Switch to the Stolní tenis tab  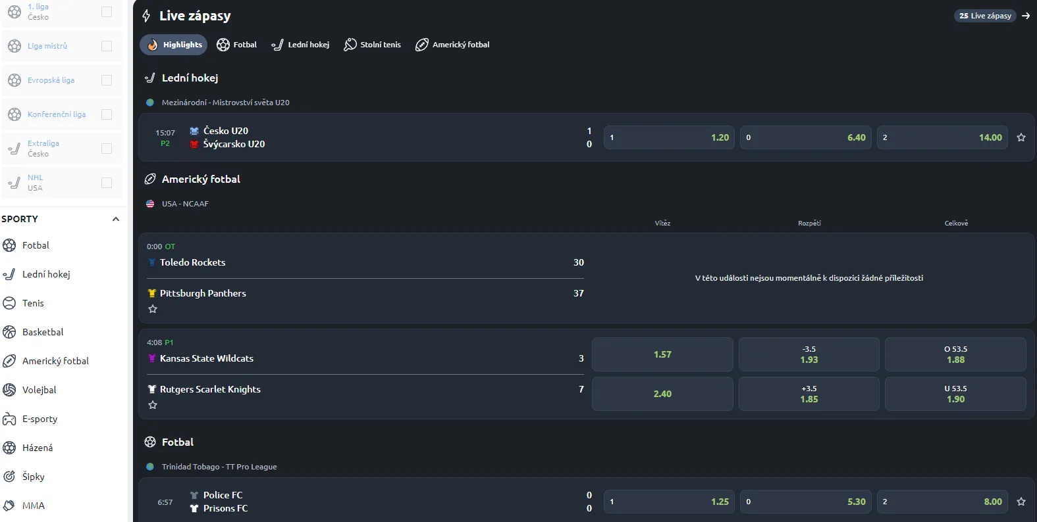point(372,45)
